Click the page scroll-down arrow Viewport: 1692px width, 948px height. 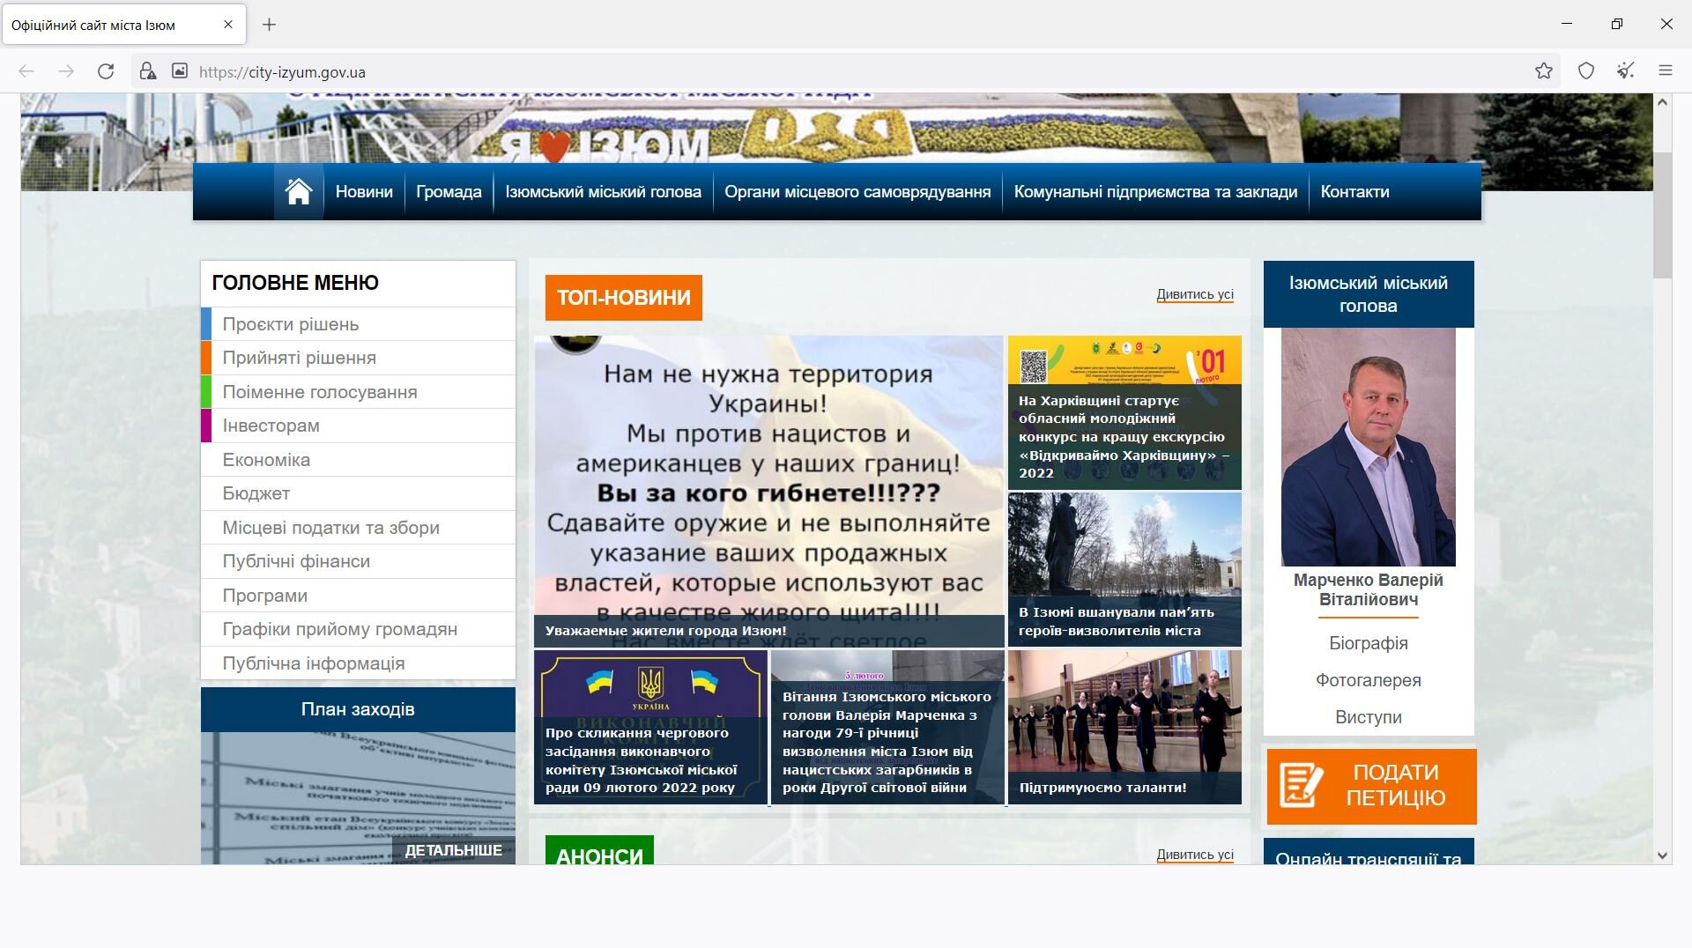click(1662, 855)
